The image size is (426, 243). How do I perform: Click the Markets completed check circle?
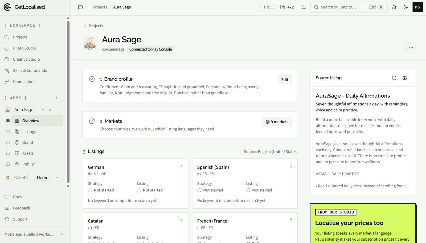coord(92,121)
